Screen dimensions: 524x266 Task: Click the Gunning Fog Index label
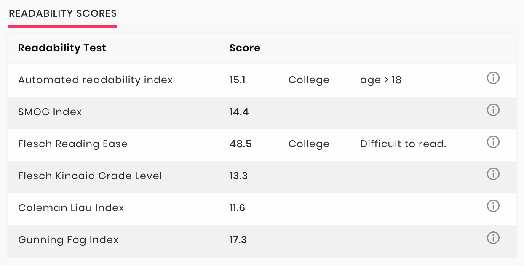coord(68,240)
